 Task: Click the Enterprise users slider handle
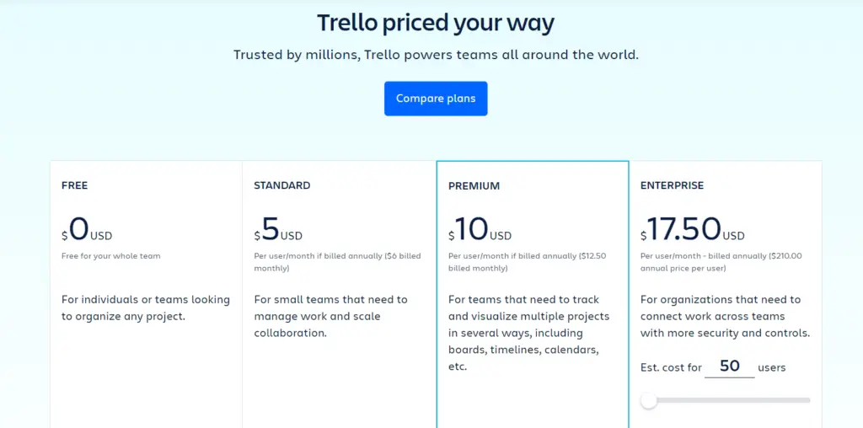(649, 400)
